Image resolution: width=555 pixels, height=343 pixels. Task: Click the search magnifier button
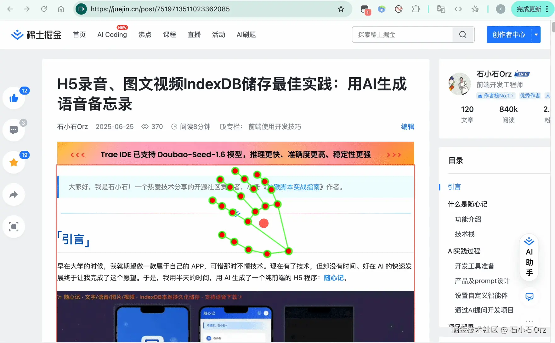[463, 35]
